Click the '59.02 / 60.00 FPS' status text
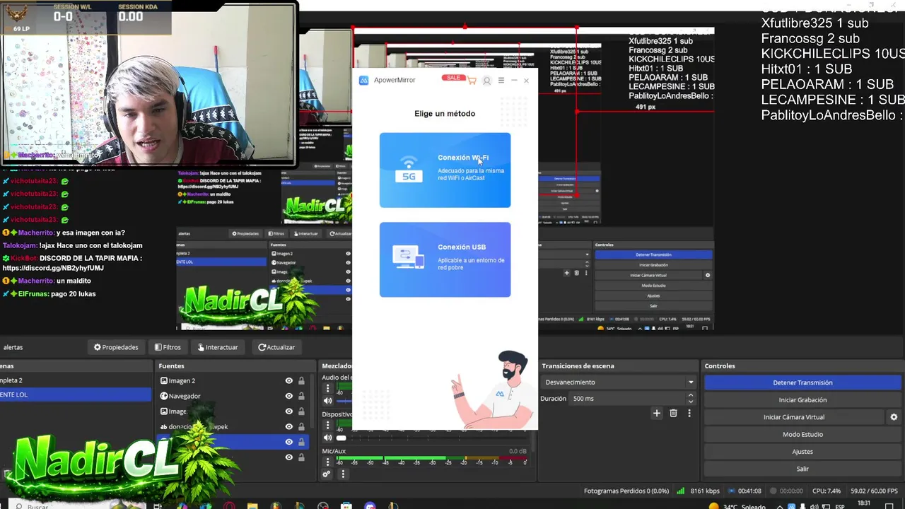This screenshot has height=509, width=905. point(874,491)
